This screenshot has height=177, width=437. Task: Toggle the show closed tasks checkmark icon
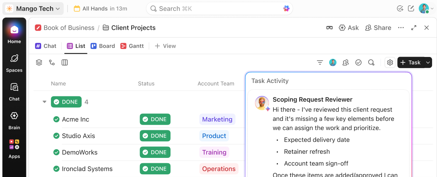[358, 62]
